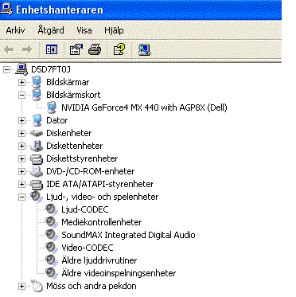Open the Åtgärd menu
The height and width of the screenshot is (297, 296).
point(51,29)
